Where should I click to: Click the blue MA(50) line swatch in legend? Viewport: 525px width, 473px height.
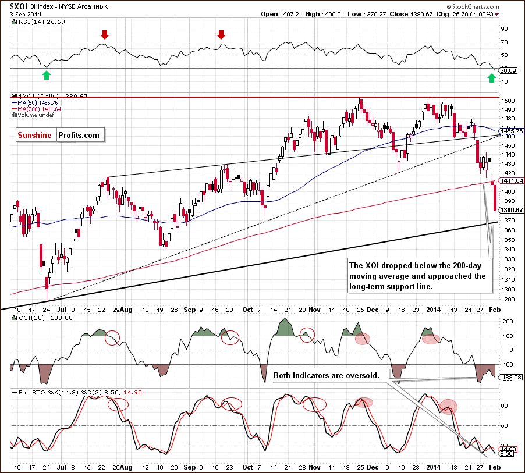tap(14, 103)
